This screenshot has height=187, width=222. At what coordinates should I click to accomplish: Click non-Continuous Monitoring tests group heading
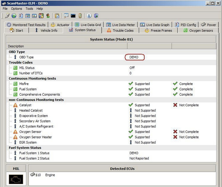[36, 100]
